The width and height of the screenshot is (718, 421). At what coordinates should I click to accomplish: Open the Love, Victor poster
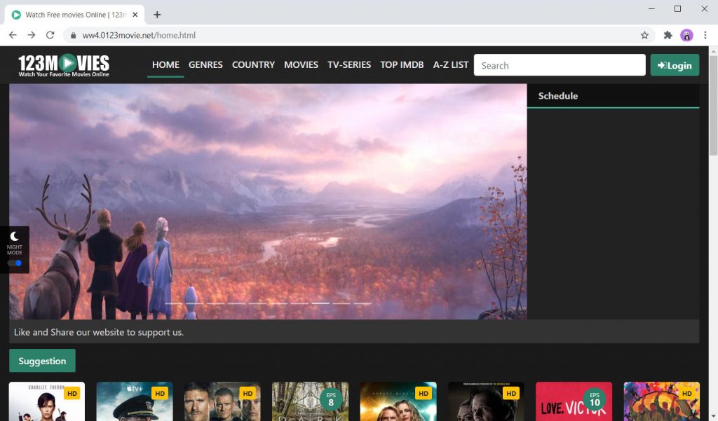pyautogui.click(x=574, y=401)
